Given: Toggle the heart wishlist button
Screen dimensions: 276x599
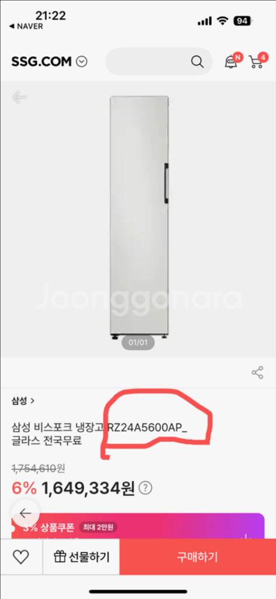Looking at the screenshot, I should click(x=20, y=557).
